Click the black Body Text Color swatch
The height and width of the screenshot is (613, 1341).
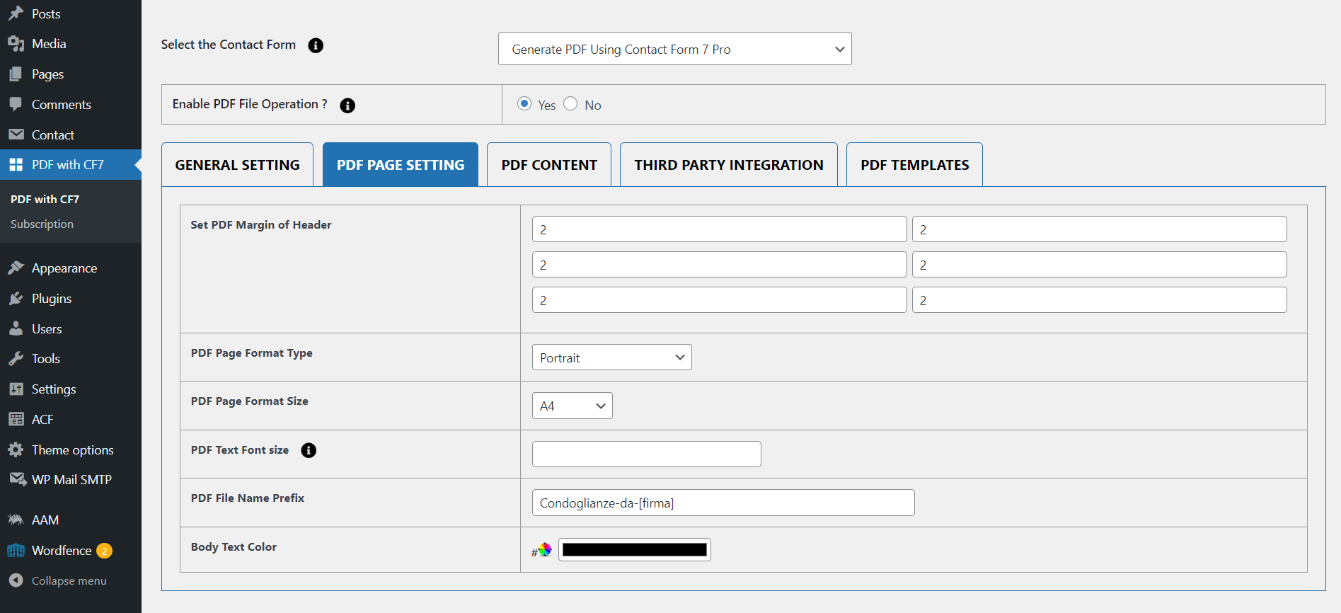[x=635, y=550]
